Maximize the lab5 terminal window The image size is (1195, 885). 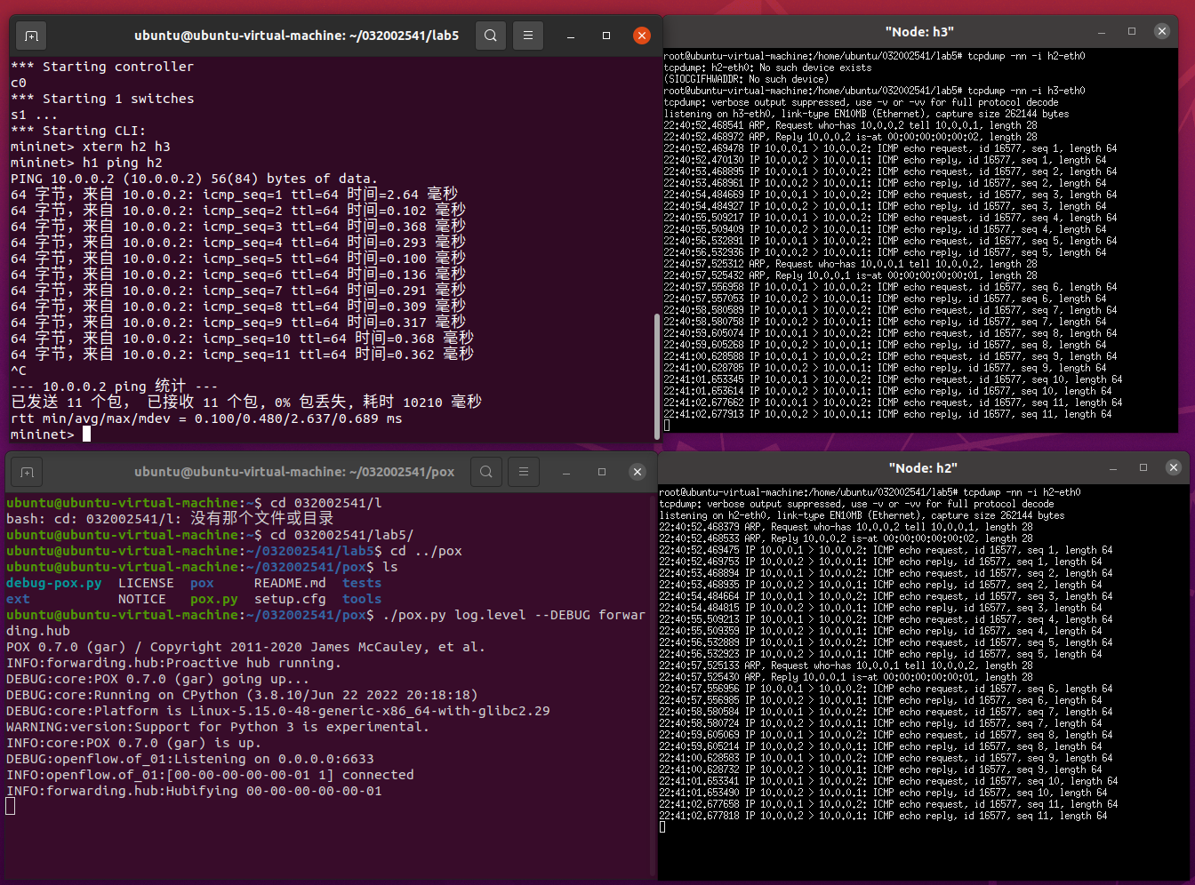(x=606, y=36)
